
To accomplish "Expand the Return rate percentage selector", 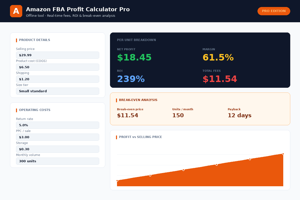I will click(57, 125).
